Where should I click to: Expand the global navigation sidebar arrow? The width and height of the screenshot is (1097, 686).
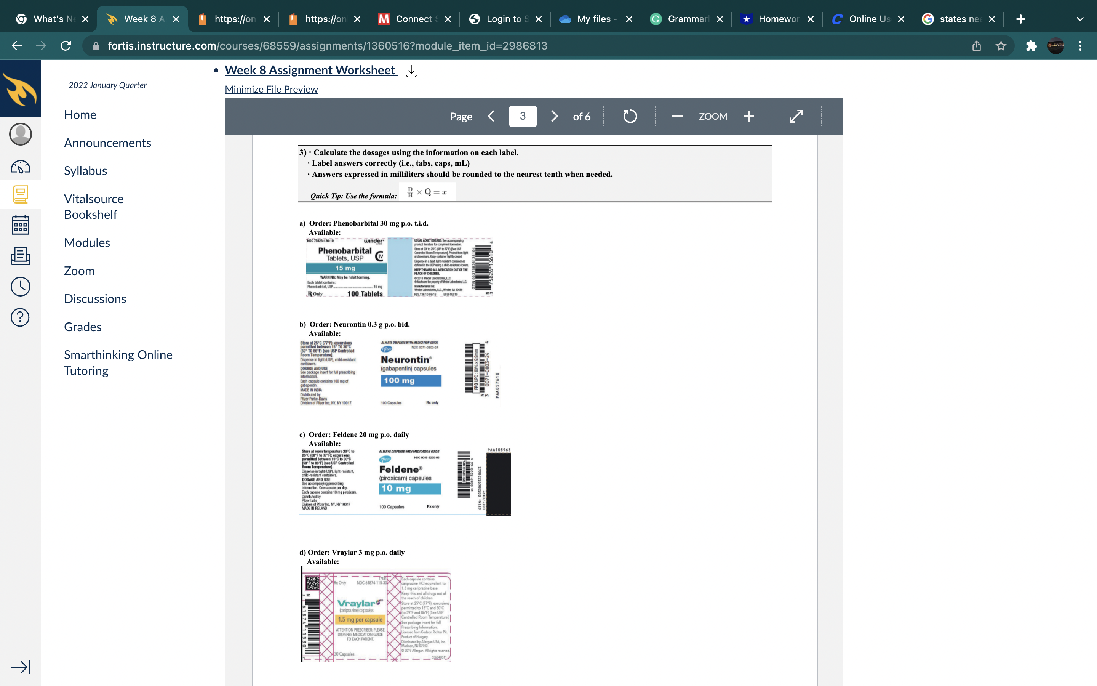(x=21, y=667)
